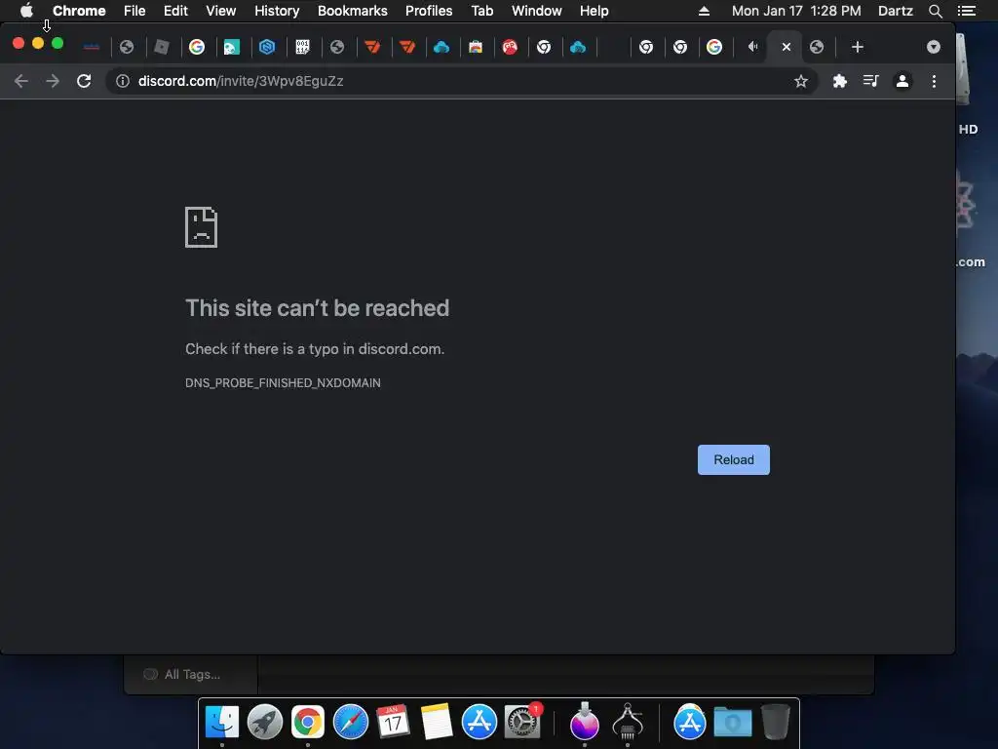Open Launchpad from the Dock
The height and width of the screenshot is (749, 998).
[265, 722]
